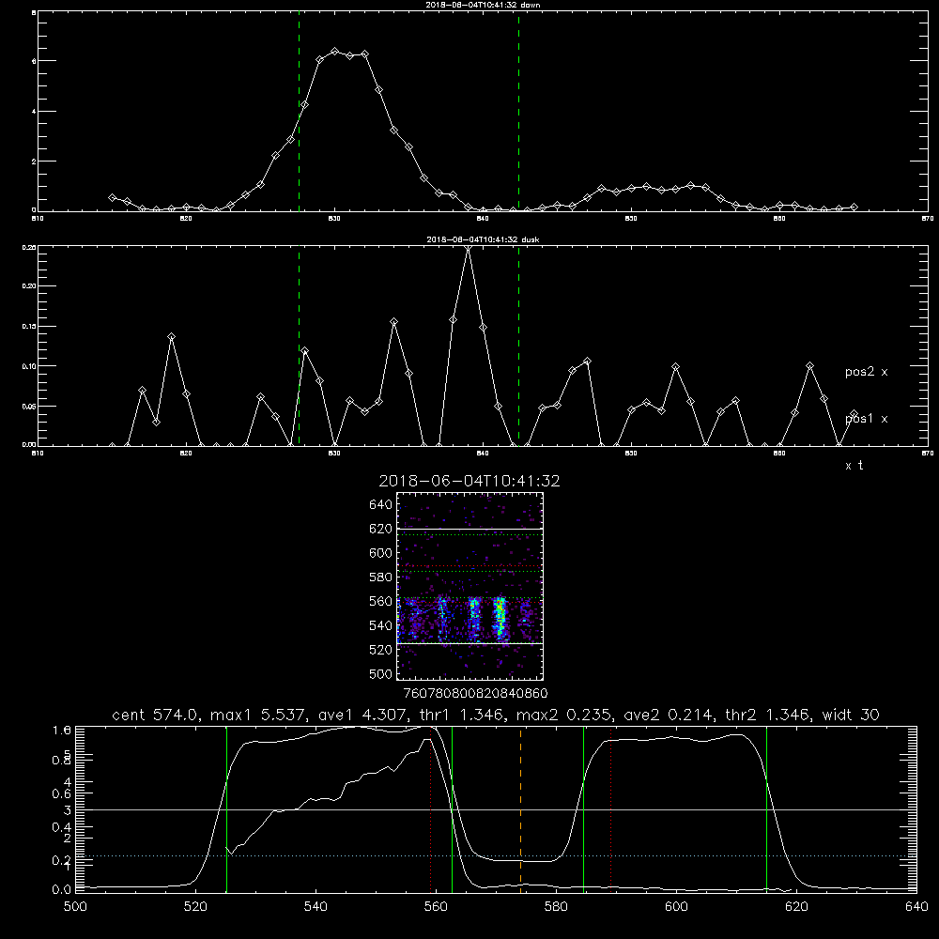Click the '620' label on spectrogram y-axis
The height and width of the screenshot is (939, 939).
click(x=381, y=529)
